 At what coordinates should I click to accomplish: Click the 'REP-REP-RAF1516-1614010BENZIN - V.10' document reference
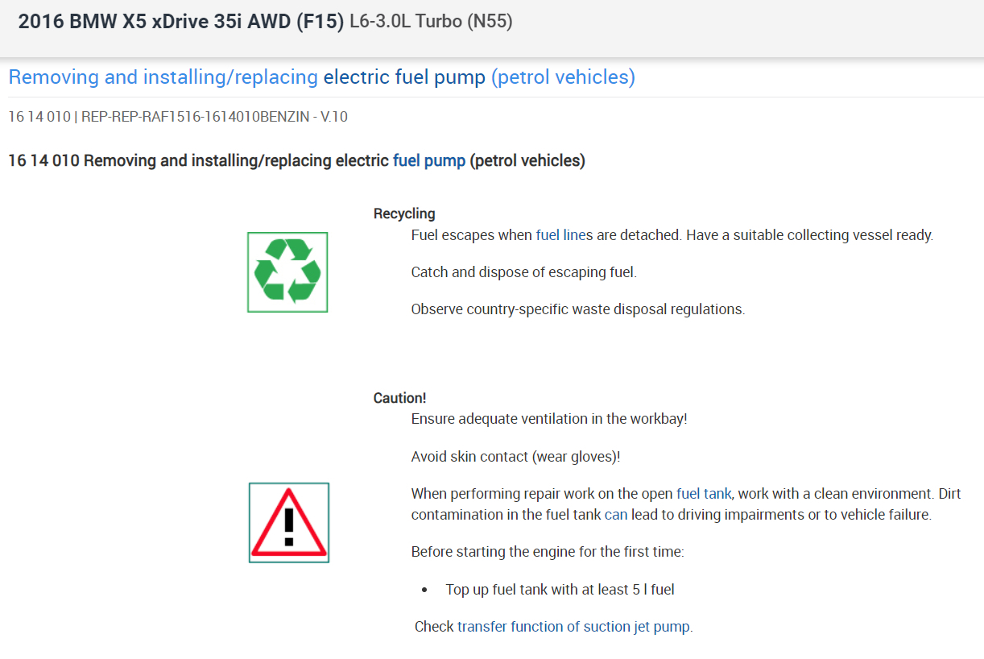coord(214,117)
